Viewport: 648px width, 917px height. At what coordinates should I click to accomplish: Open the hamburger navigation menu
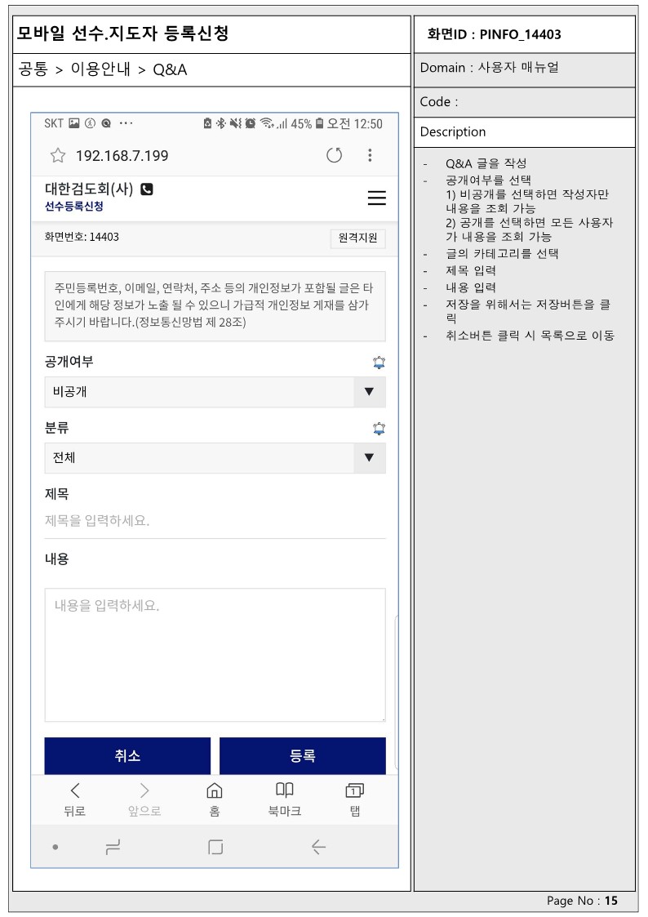click(377, 198)
